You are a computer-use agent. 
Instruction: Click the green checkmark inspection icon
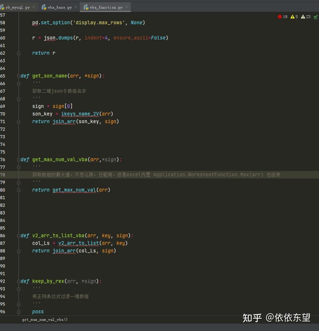coord(316,17)
